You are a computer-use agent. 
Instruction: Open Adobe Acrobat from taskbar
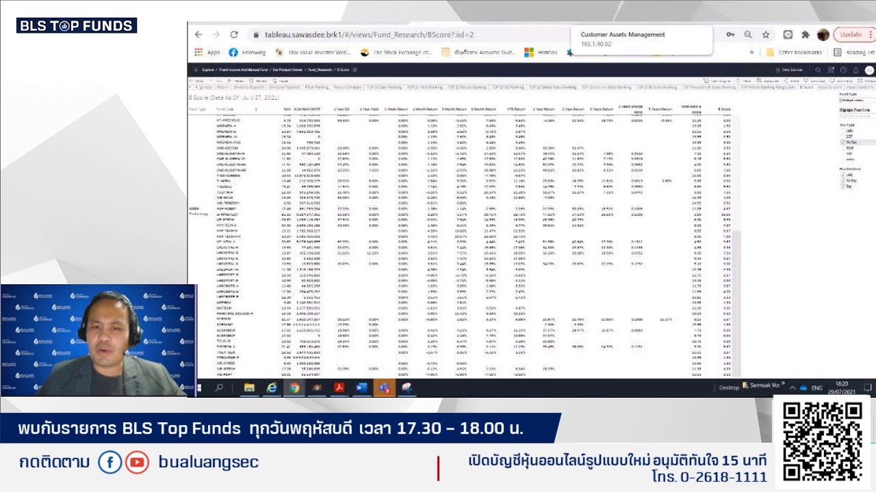339,387
